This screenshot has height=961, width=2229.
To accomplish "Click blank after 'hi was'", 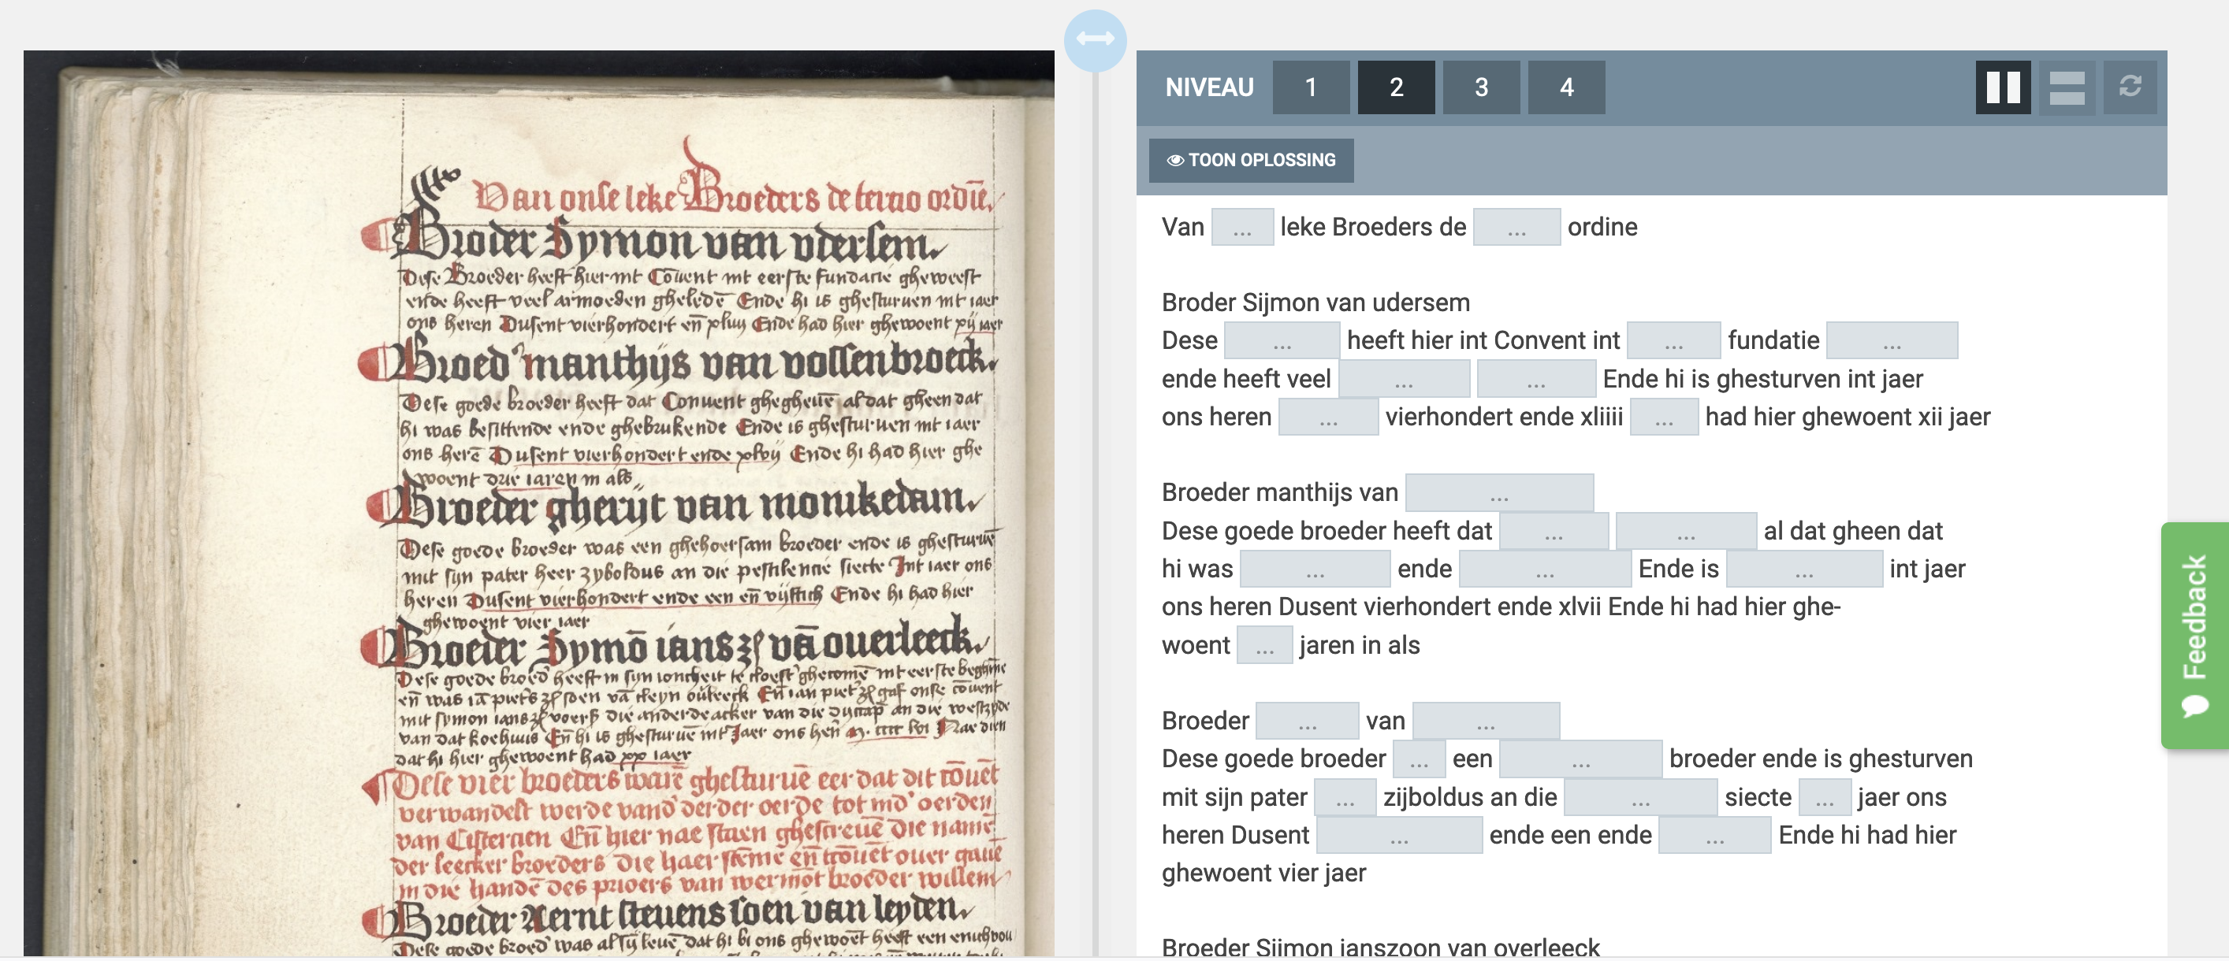I will (x=1315, y=570).
